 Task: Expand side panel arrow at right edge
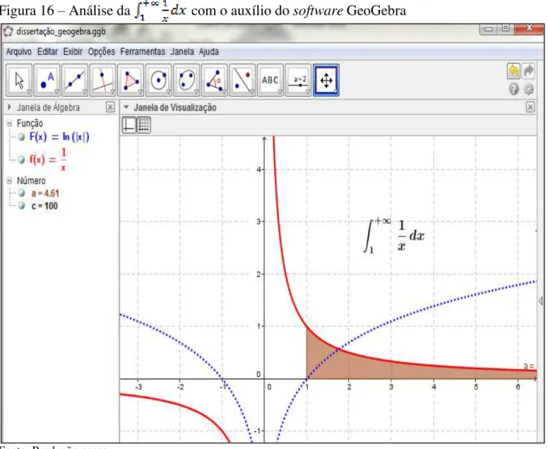coord(541,301)
